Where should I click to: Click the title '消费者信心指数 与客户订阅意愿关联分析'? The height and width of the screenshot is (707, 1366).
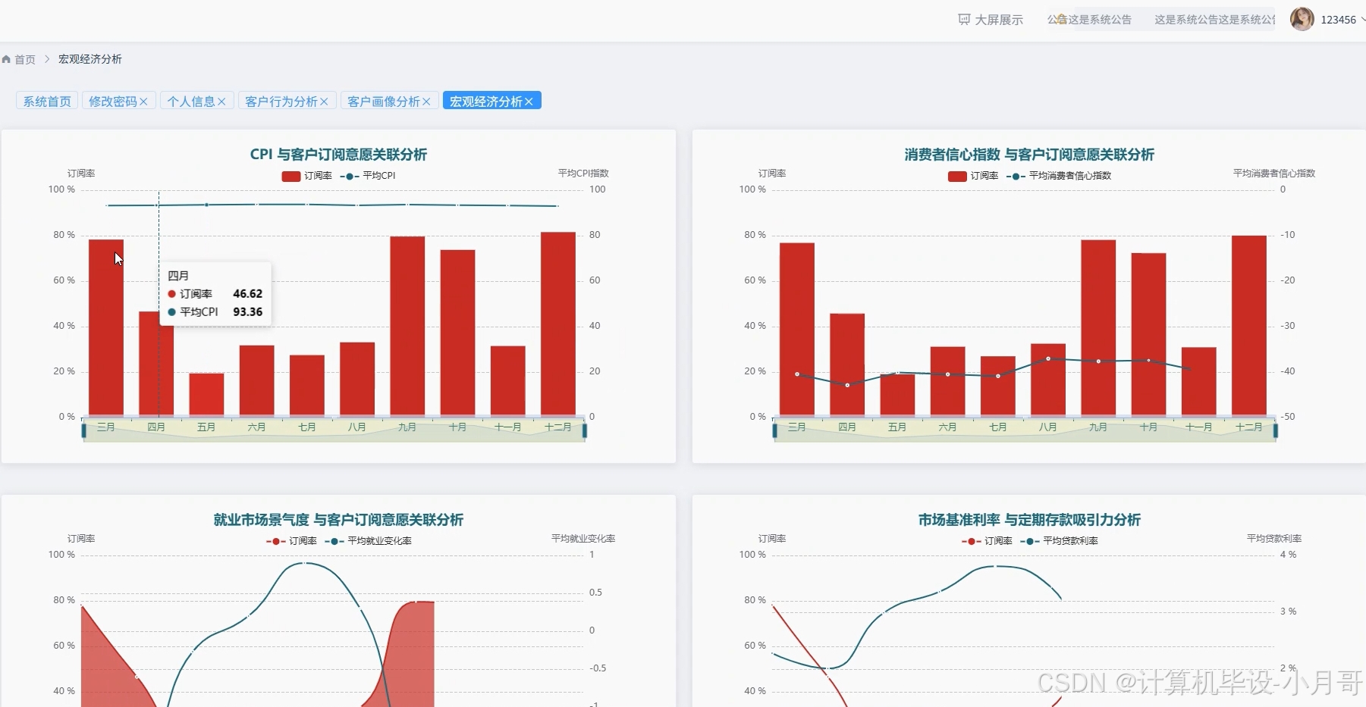coord(1029,155)
